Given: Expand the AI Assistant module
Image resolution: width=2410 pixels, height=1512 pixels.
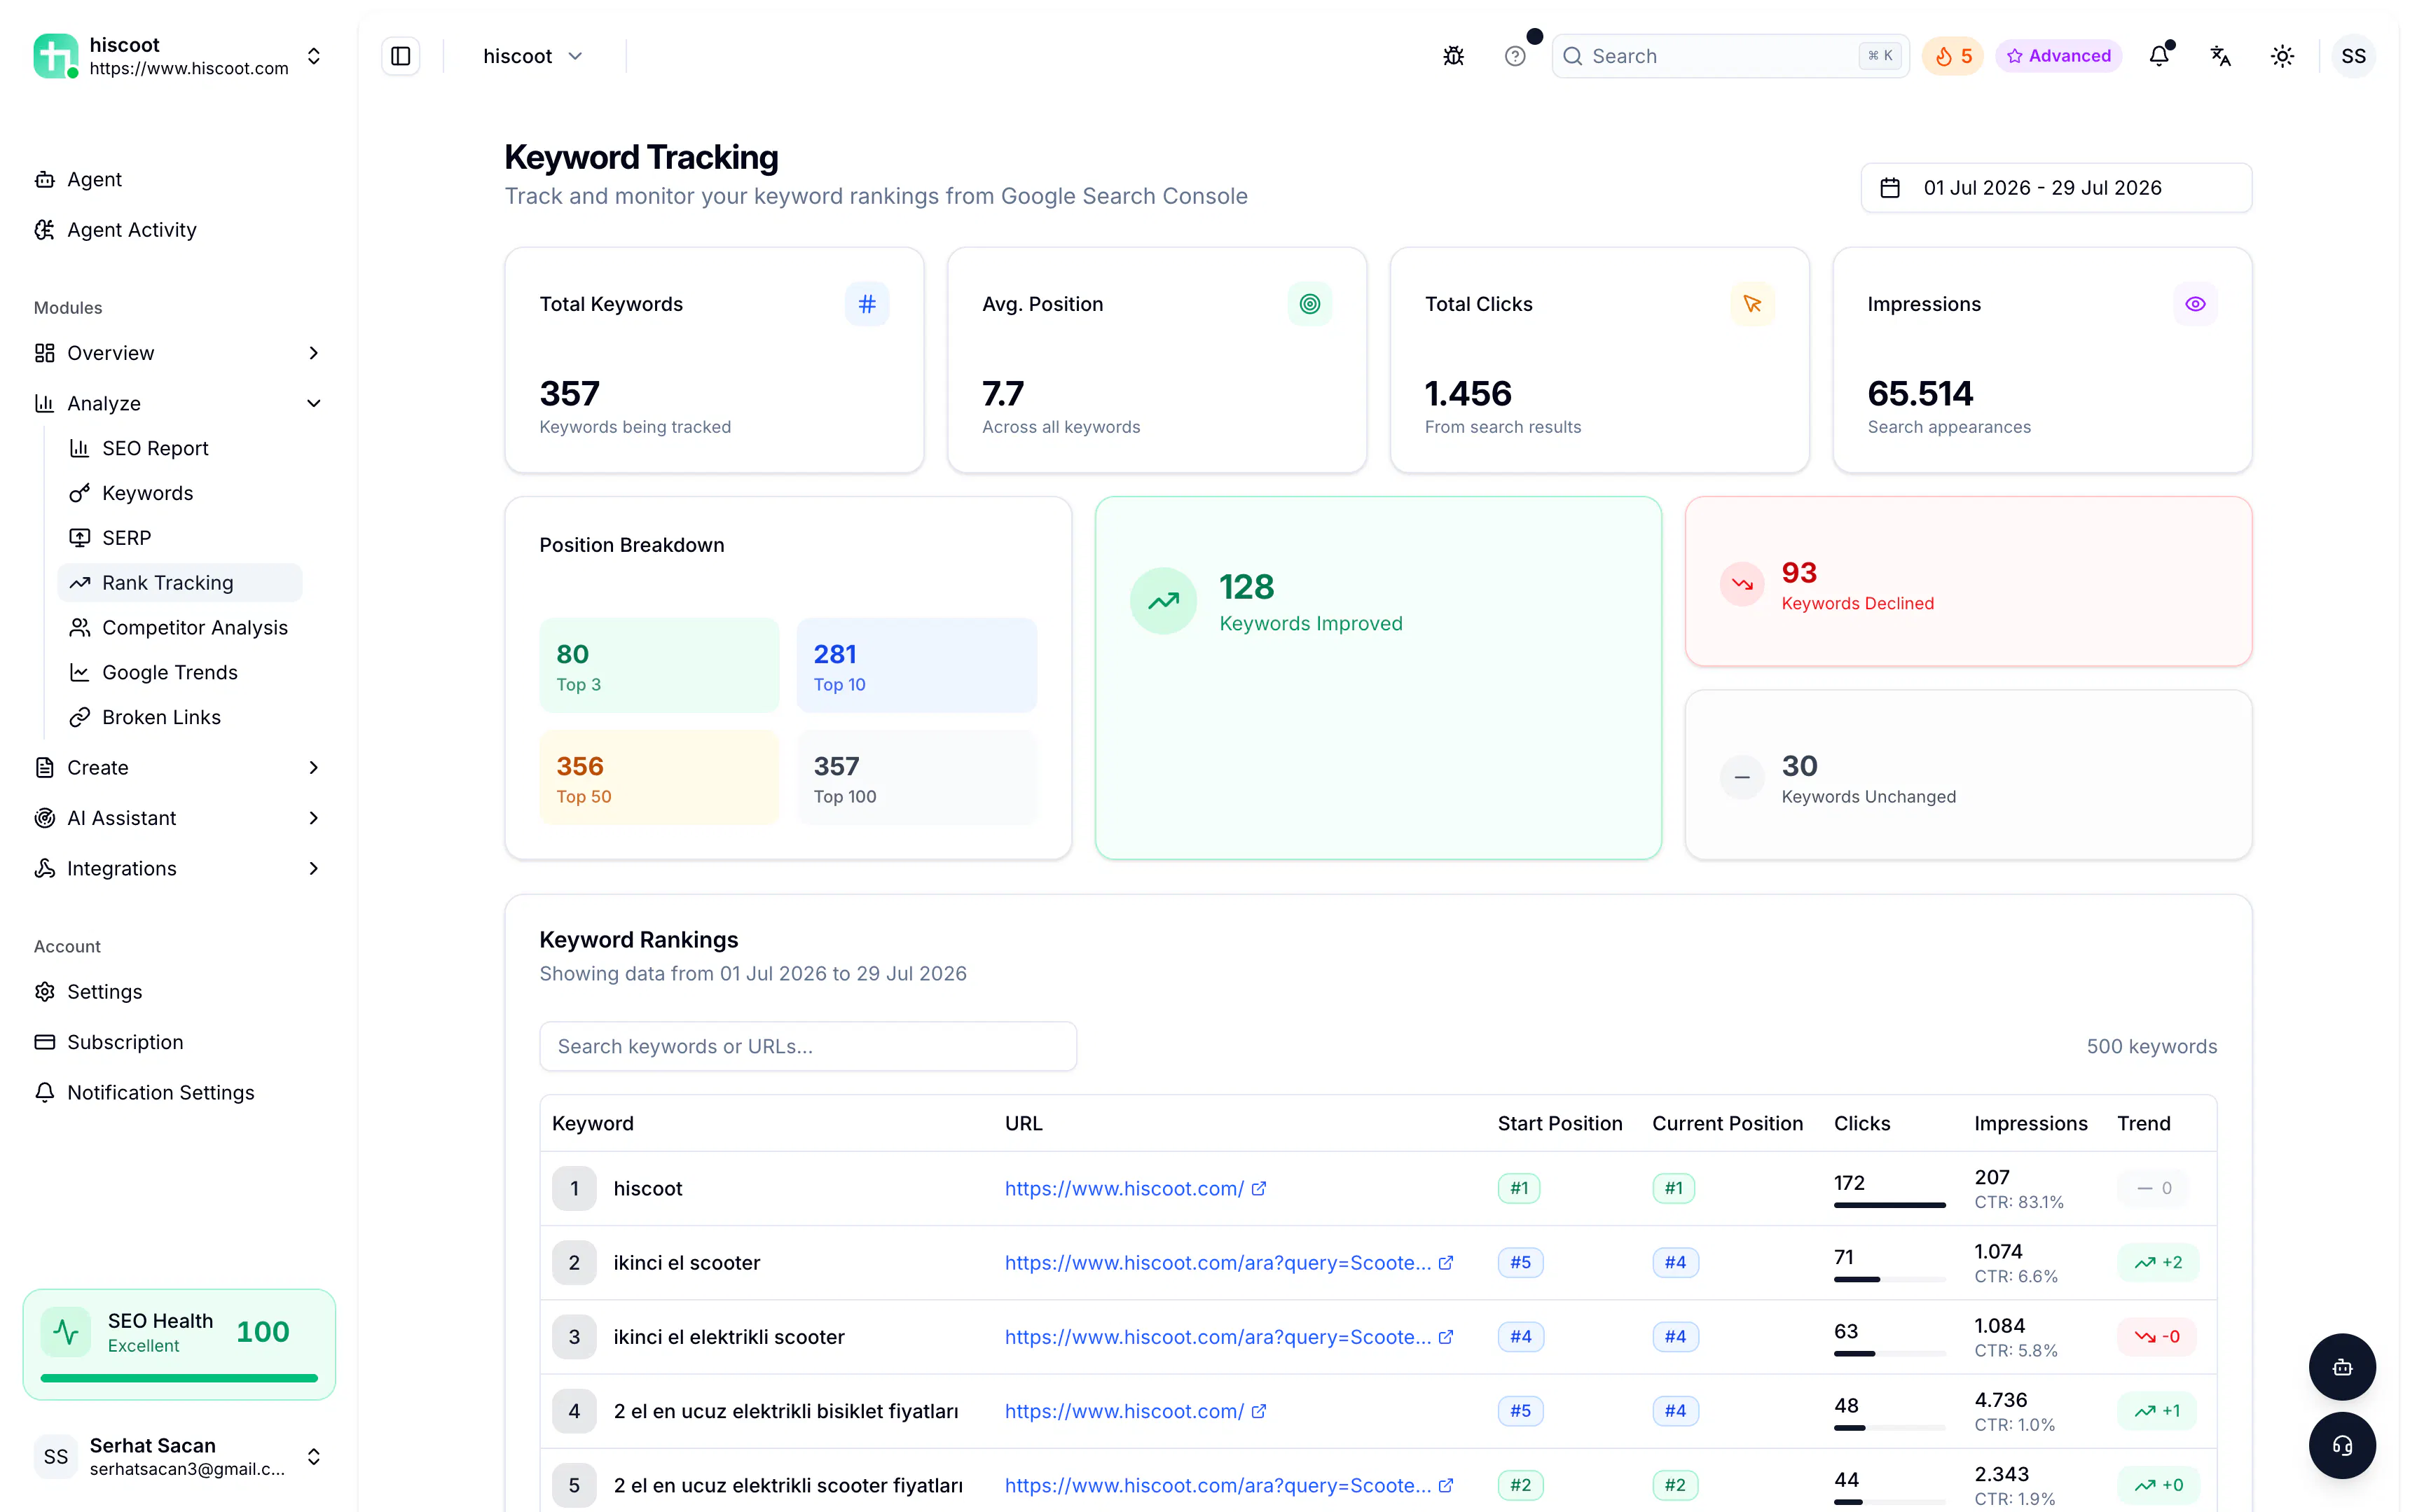Looking at the screenshot, I should click(x=178, y=818).
